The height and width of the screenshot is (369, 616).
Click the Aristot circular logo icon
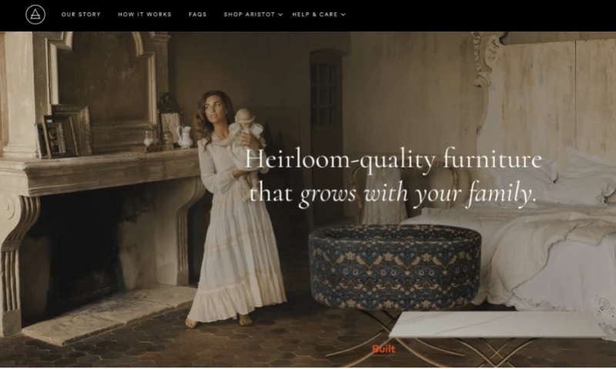tap(35, 15)
